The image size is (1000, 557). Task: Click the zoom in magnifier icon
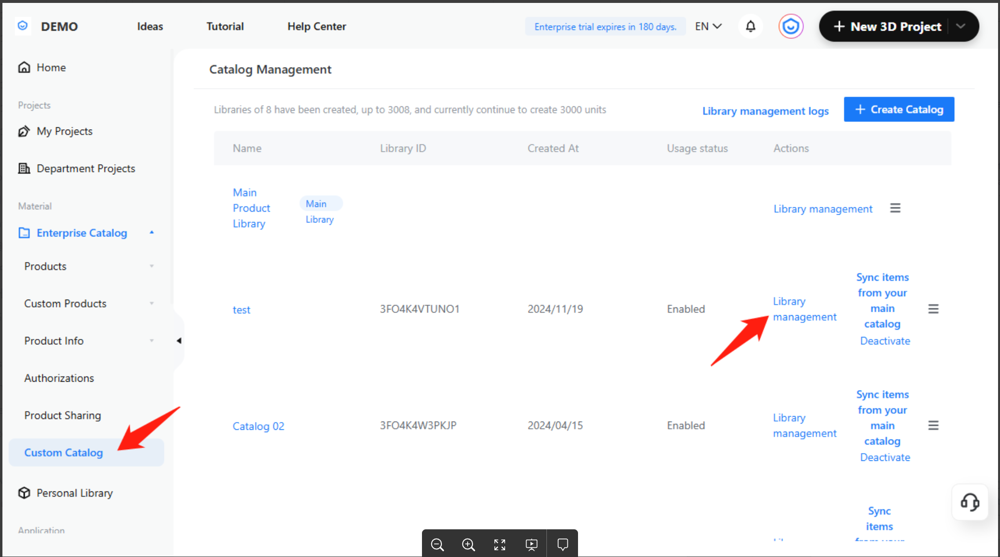[x=468, y=544]
